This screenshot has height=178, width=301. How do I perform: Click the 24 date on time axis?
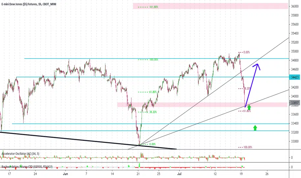tap(35, 174)
